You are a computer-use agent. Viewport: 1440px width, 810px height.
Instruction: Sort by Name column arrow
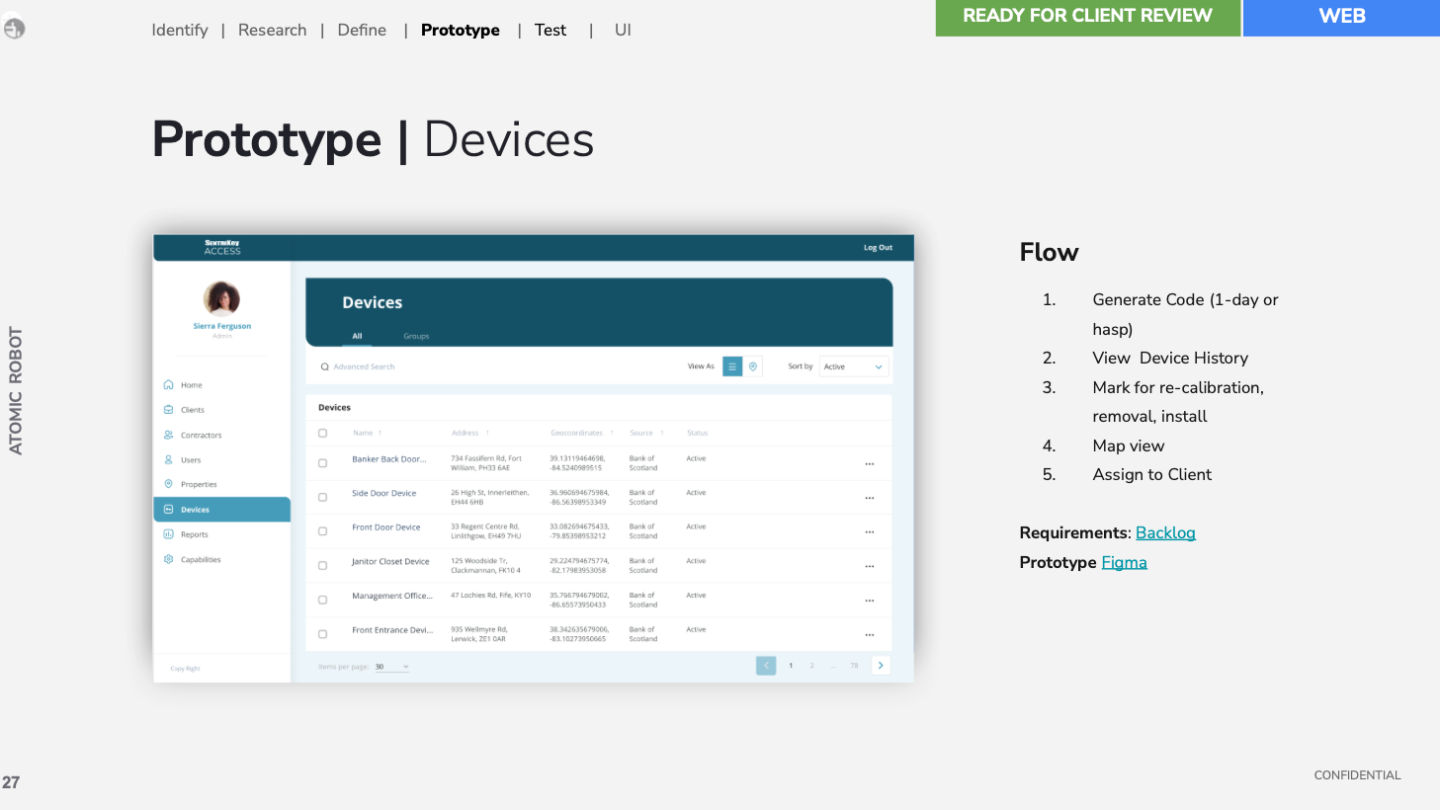pyautogui.click(x=381, y=433)
